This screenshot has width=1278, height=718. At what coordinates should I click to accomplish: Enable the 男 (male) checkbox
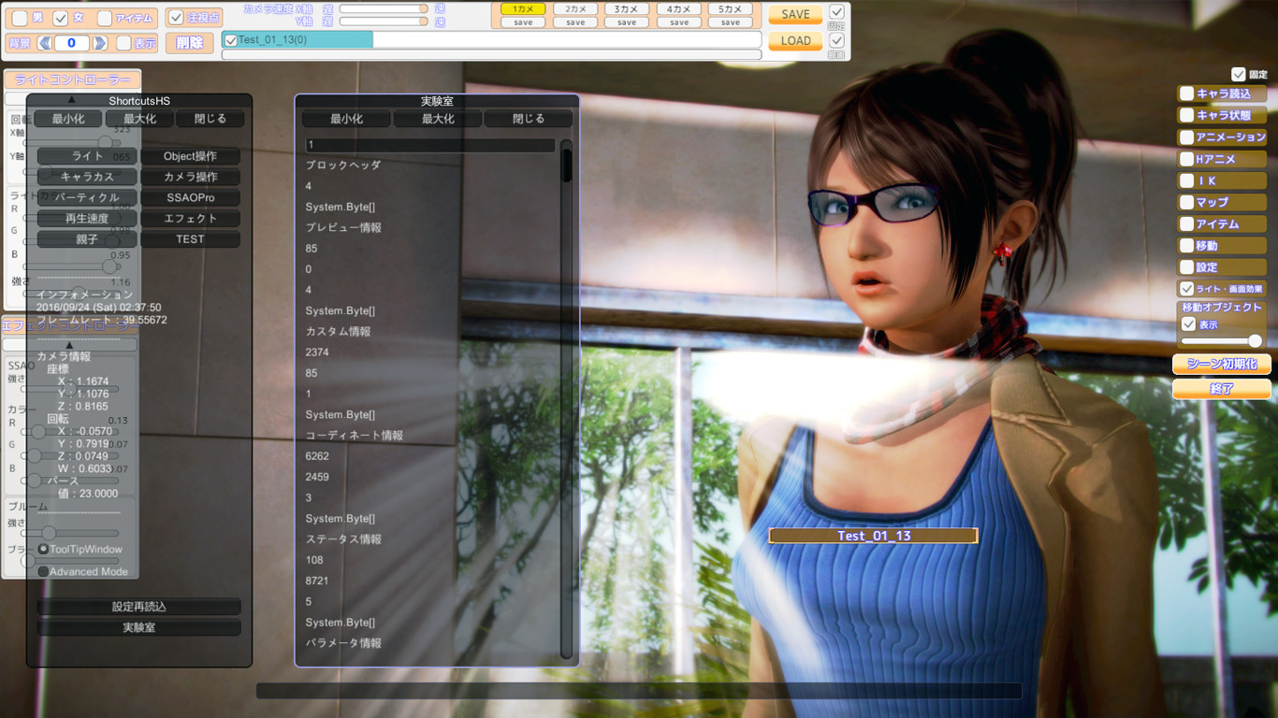click(20, 19)
